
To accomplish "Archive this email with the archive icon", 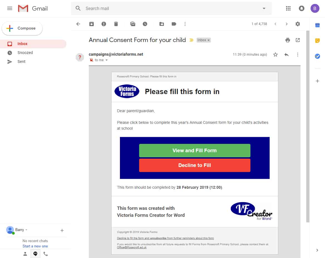I will tap(91, 24).
